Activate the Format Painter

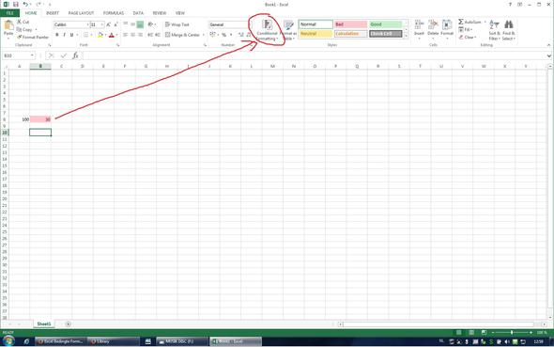point(33,37)
